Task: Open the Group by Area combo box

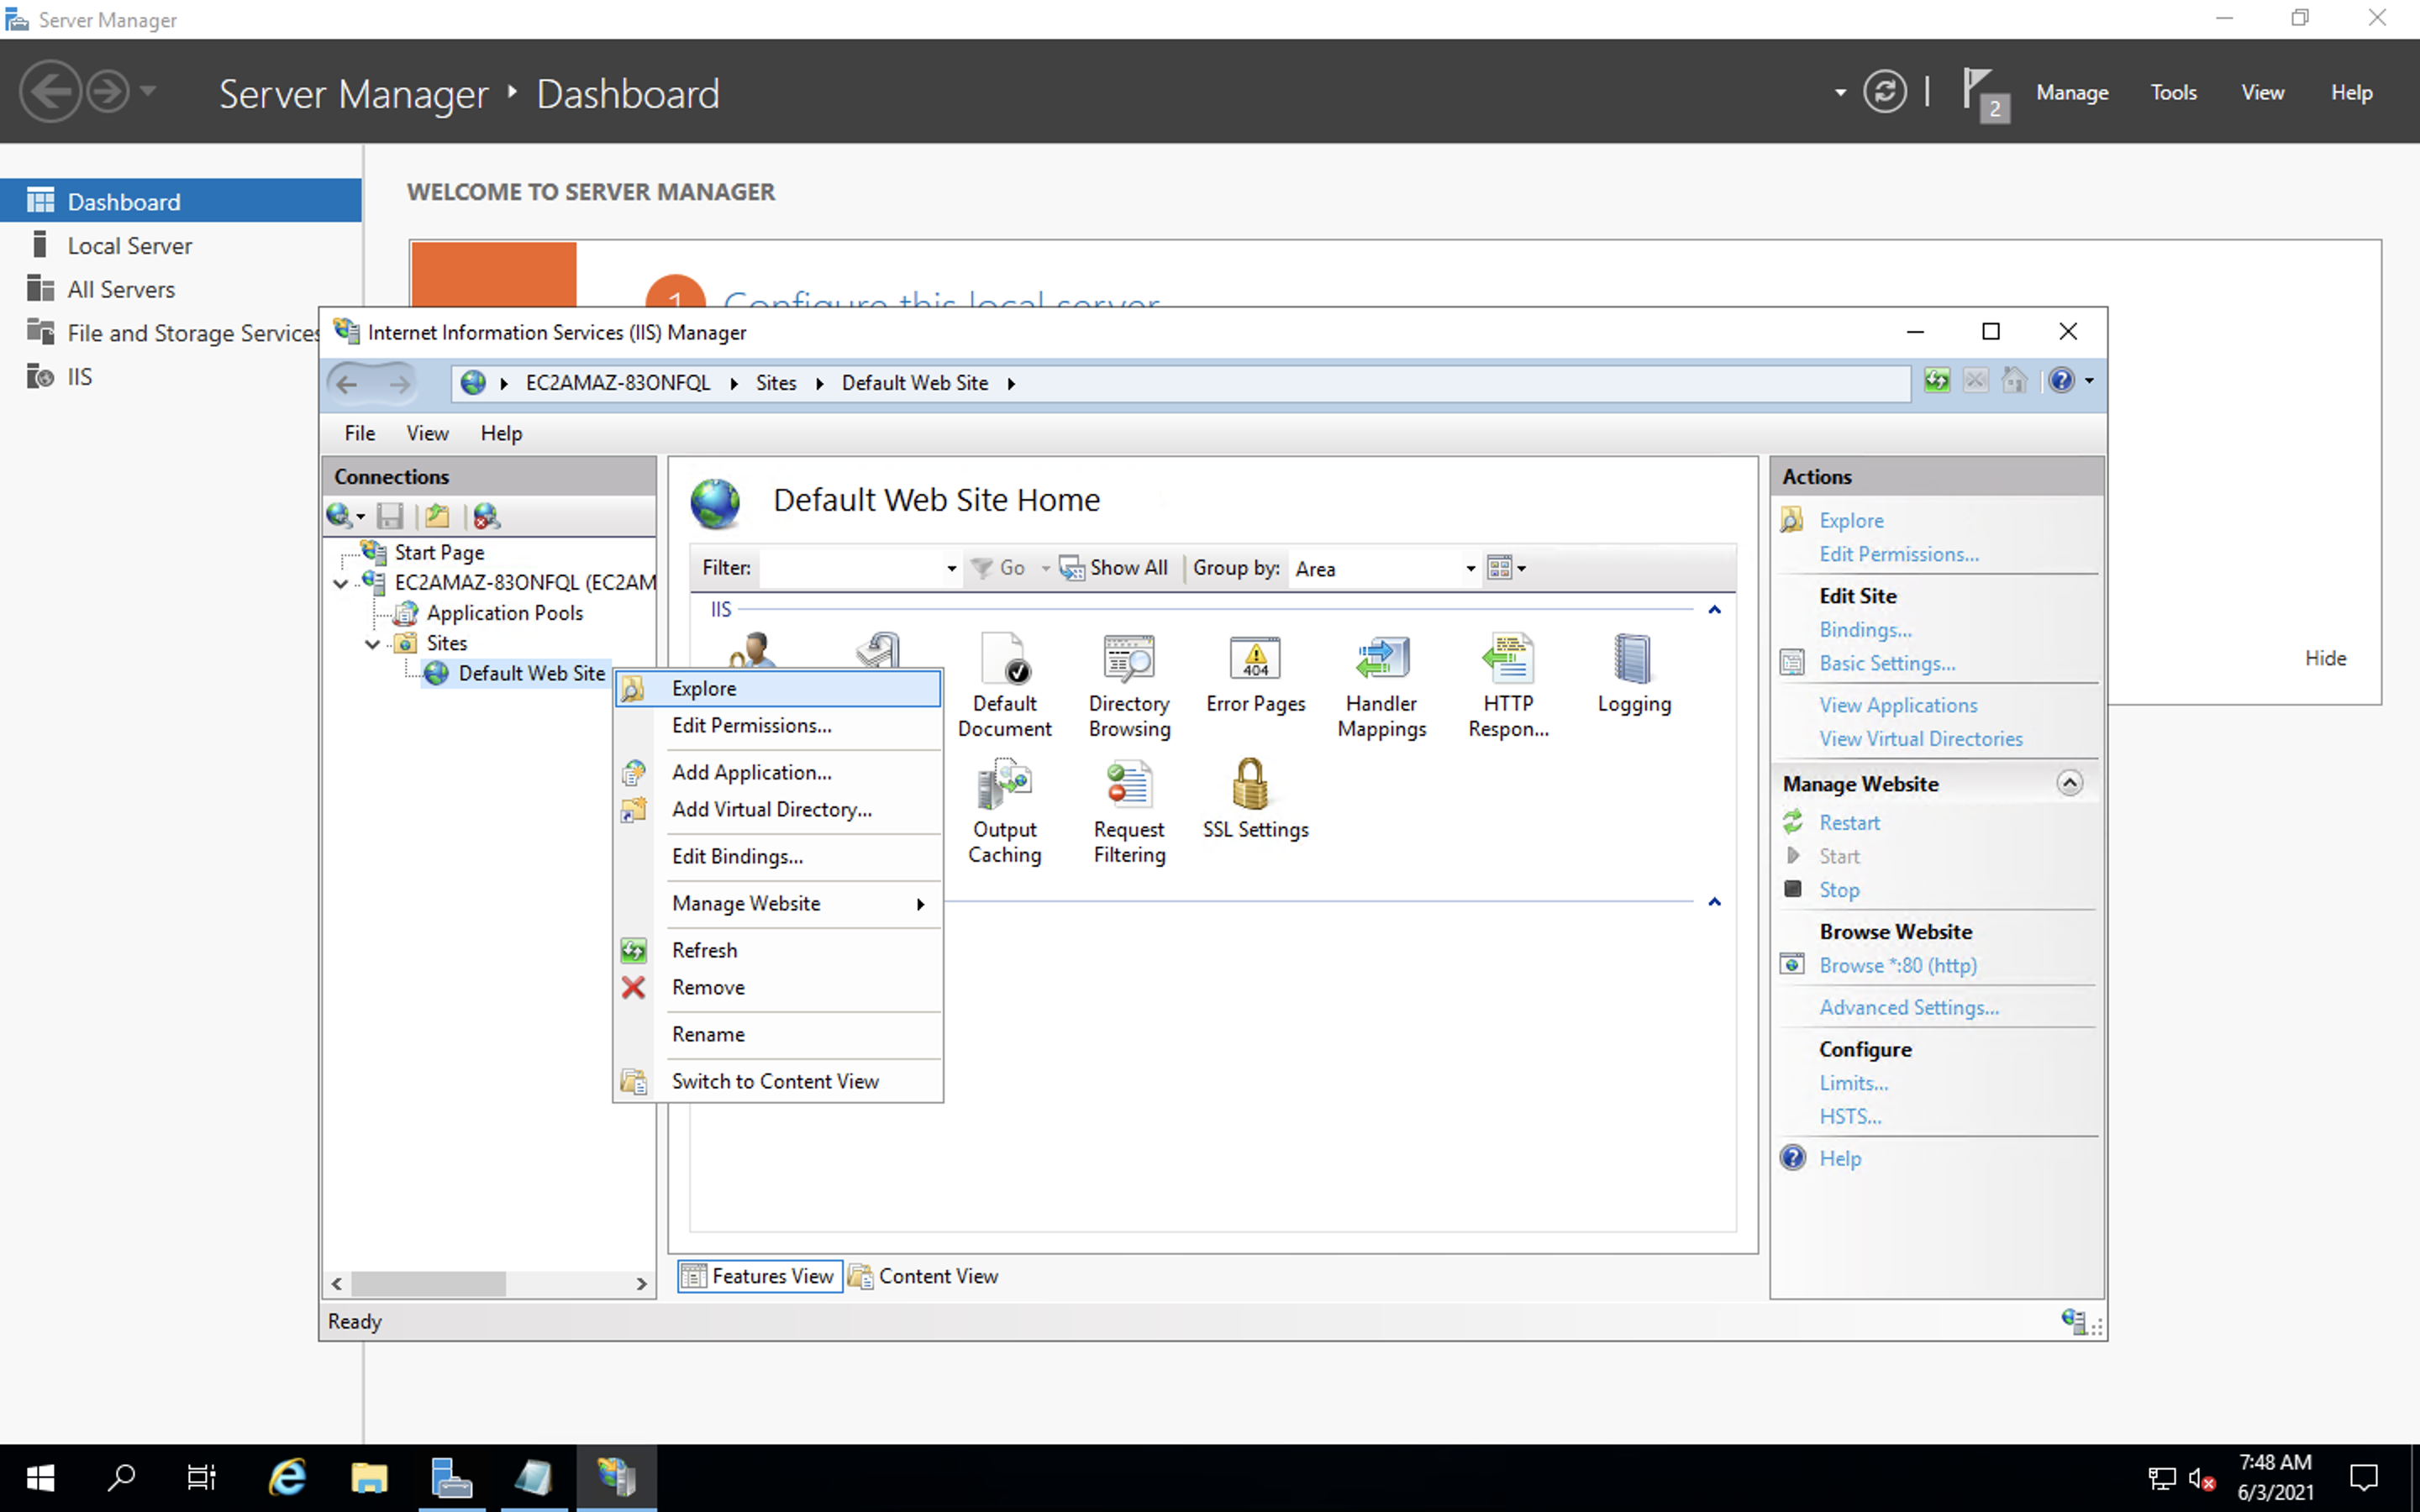Action: coord(1385,568)
